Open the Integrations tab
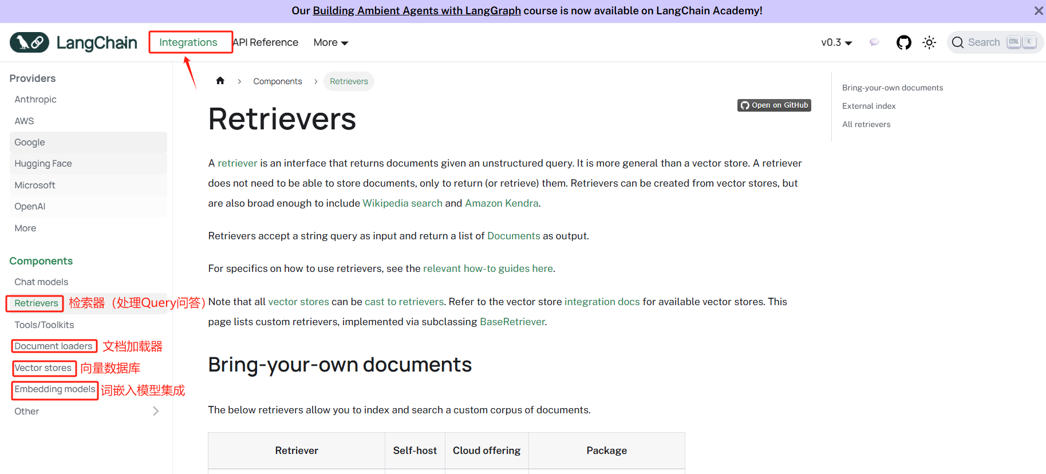The image size is (1046, 474). [188, 42]
